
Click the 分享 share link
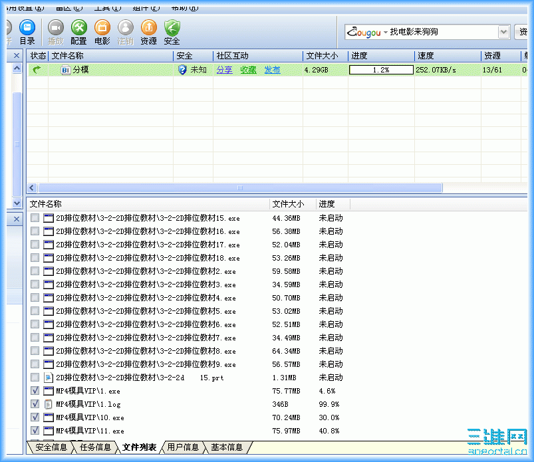(x=224, y=70)
